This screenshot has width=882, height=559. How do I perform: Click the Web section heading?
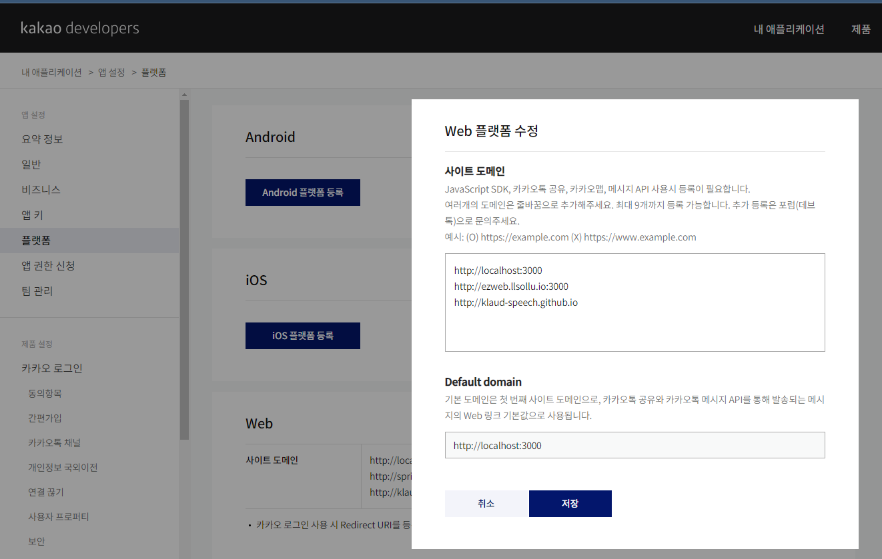[x=259, y=423]
